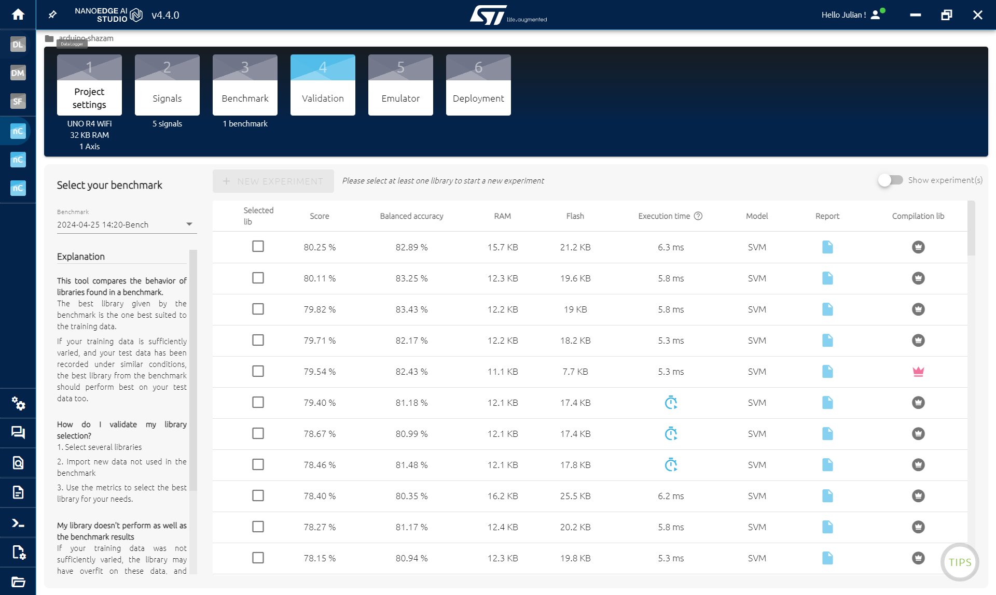996x595 pixels.
Task: Click the report icon for 80.25% score entry
Action: [x=826, y=247]
